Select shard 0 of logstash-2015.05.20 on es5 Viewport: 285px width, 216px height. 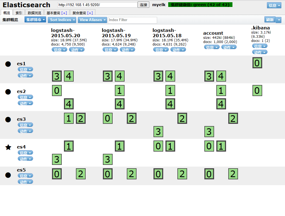click(57, 174)
